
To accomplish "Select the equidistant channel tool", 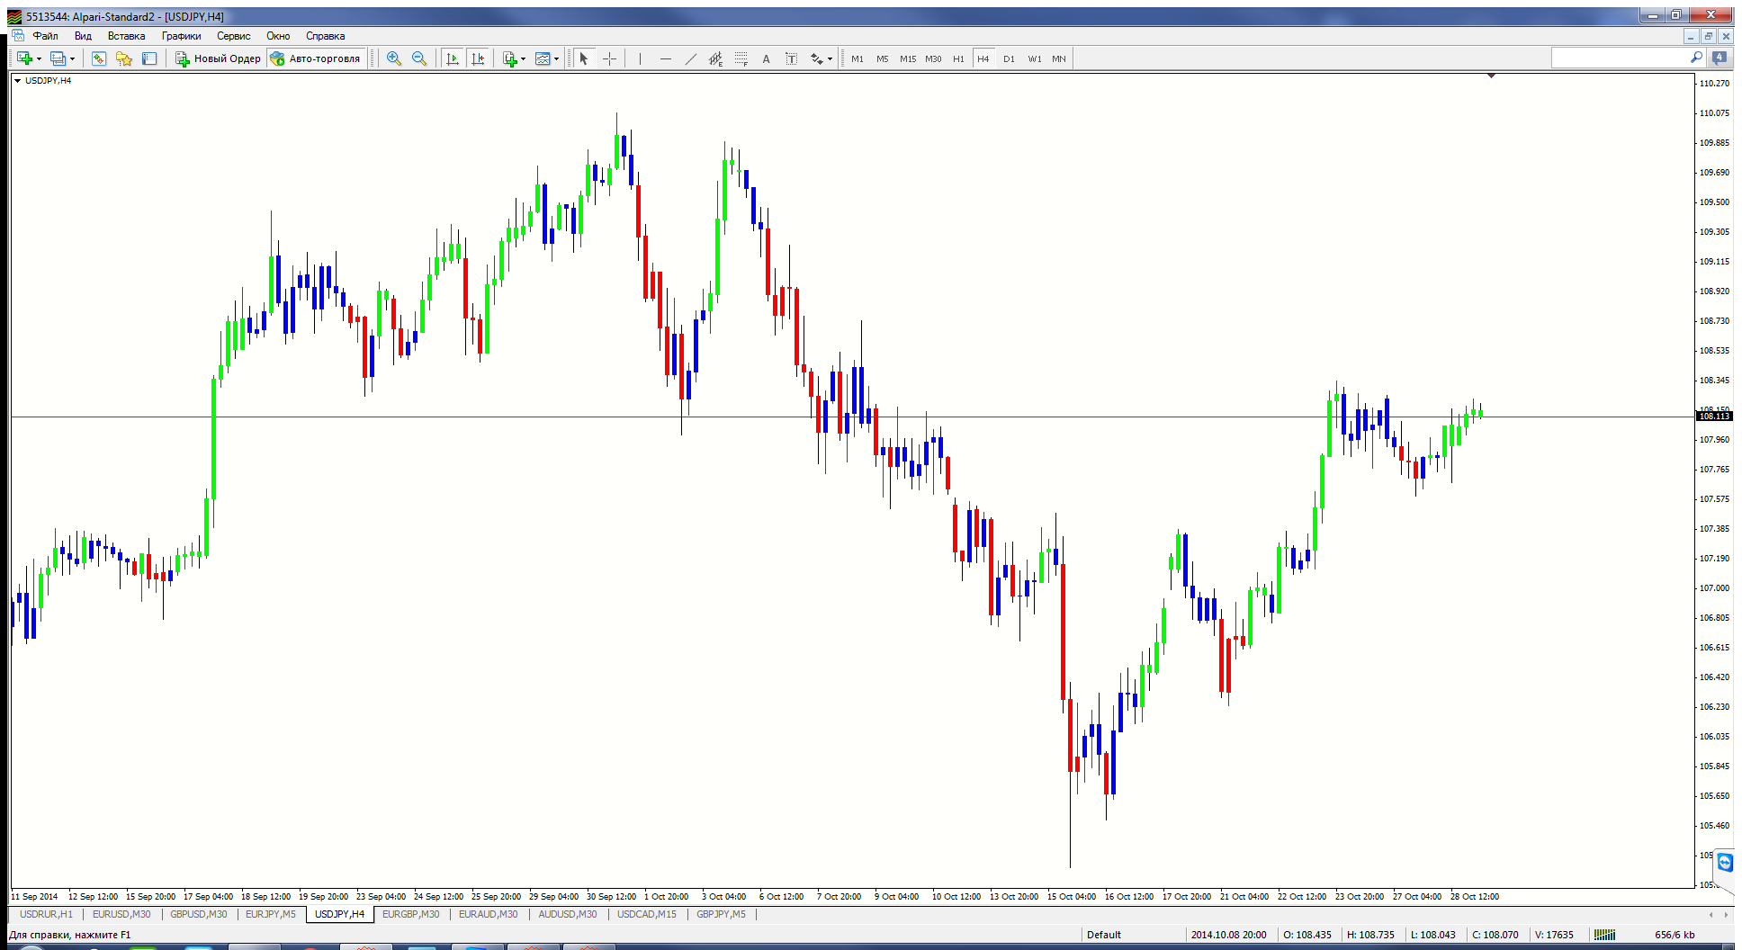I will click(715, 58).
